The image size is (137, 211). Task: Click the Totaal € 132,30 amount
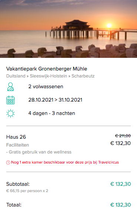pos(120,205)
